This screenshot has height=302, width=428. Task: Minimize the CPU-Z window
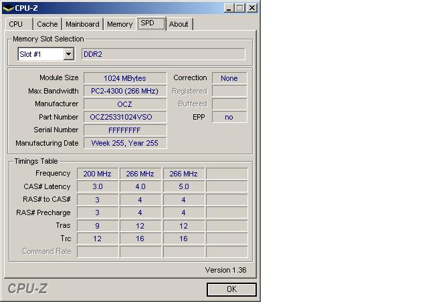pyautogui.click(x=229, y=8)
